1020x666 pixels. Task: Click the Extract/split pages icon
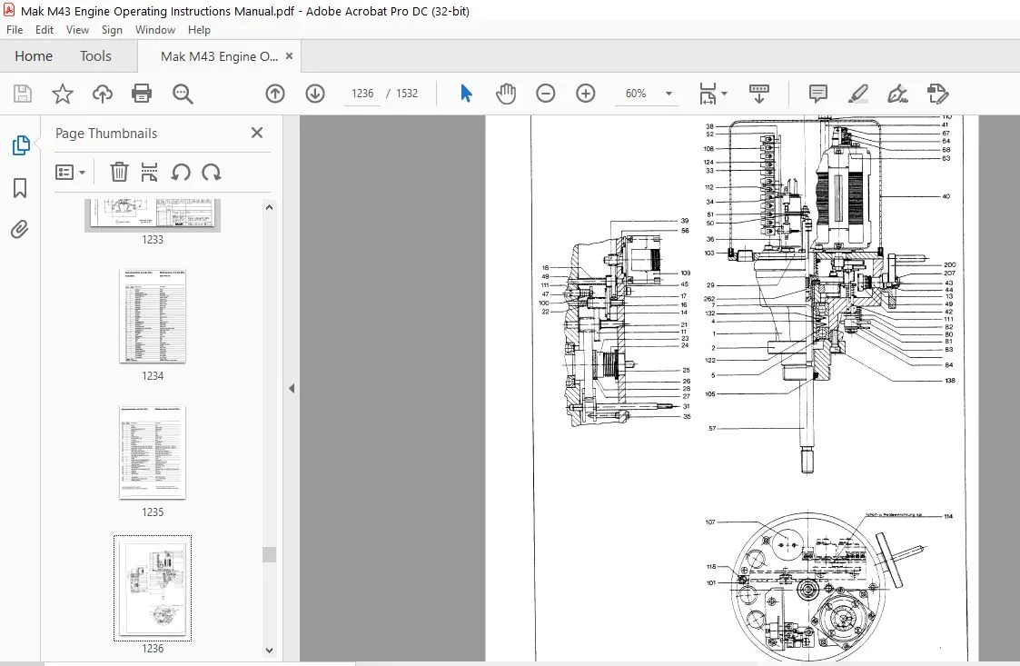[x=149, y=173]
